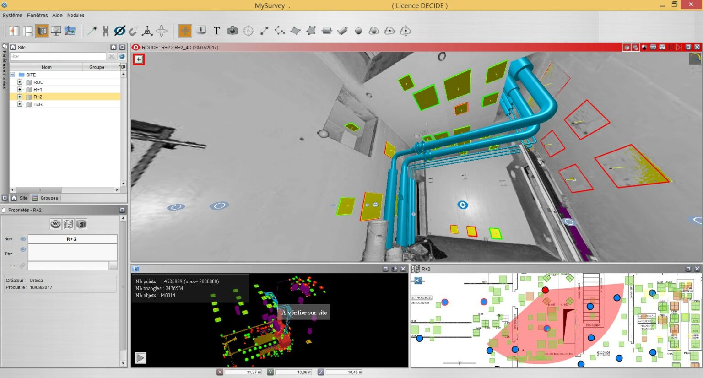Click the plus button in the panorama view
Viewport: 703px width, 378px height.
139,59
